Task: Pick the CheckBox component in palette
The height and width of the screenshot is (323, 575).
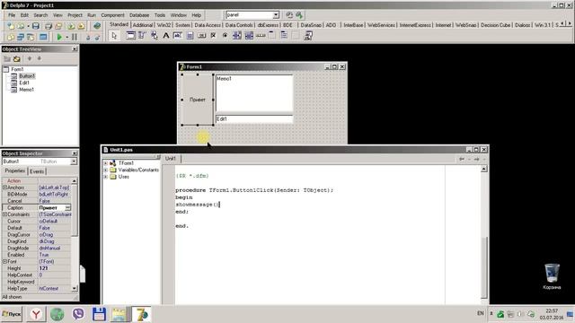Action: pyautogui.click(x=213, y=36)
